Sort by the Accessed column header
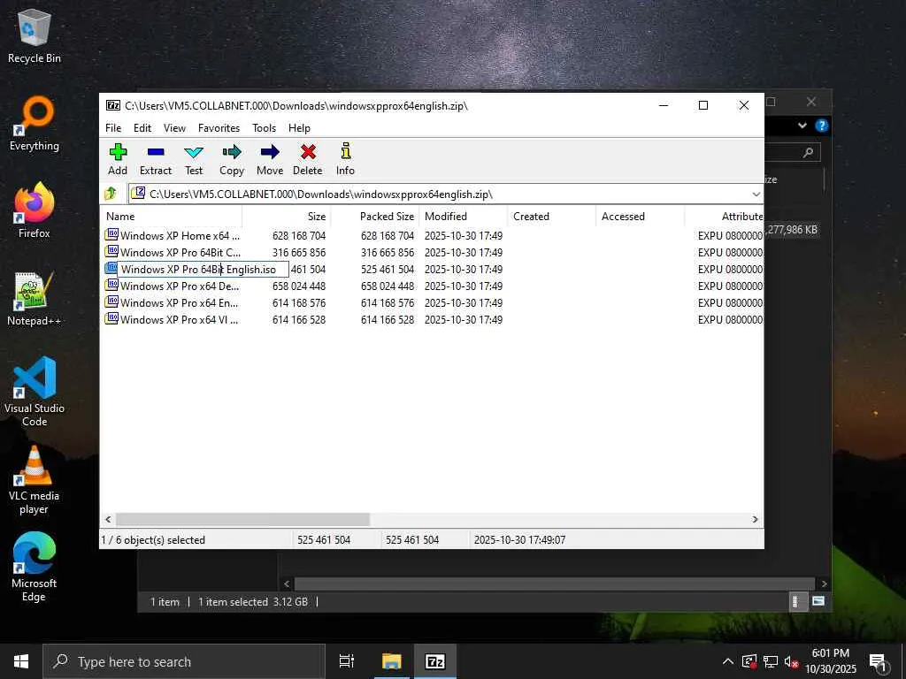This screenshot has height=679, width=906. pyautogui.click(x=641, y=216)
